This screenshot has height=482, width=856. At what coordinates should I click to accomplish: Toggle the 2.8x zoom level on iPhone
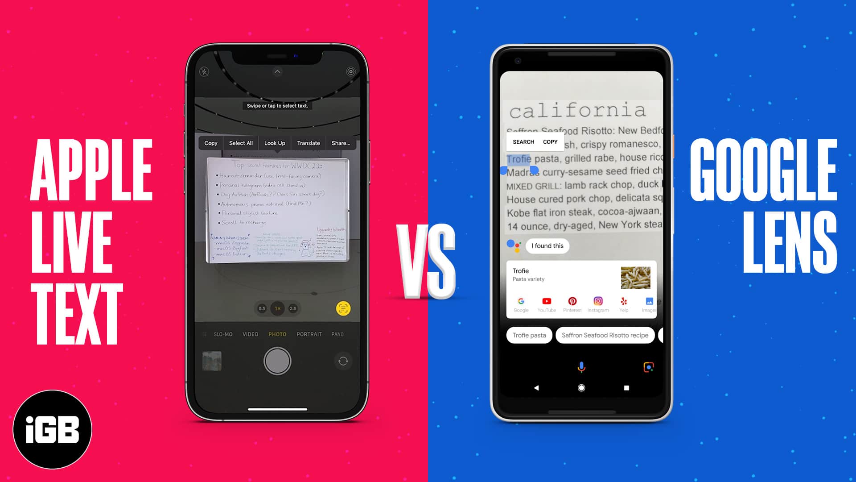(293, 308)
